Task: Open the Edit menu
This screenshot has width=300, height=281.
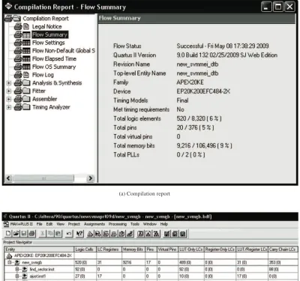Action: pos(49,224)
